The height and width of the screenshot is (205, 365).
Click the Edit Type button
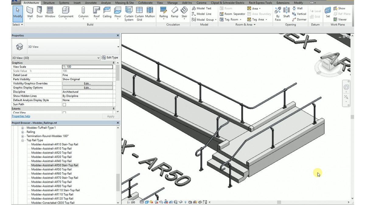point(110,58)
